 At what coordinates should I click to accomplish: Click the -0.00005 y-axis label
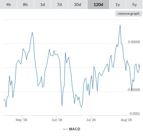133,90
